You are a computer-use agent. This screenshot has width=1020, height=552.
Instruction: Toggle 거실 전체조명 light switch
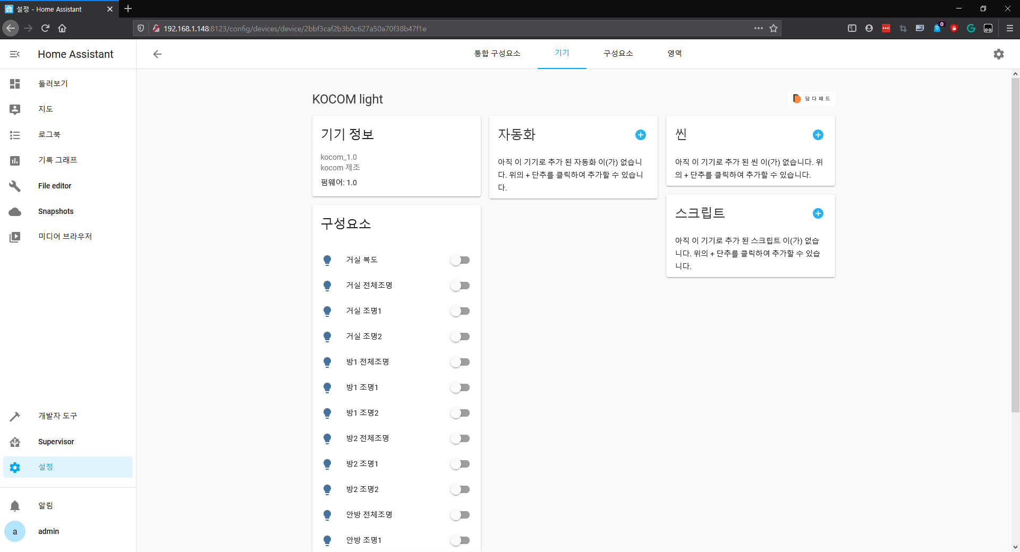460,286
